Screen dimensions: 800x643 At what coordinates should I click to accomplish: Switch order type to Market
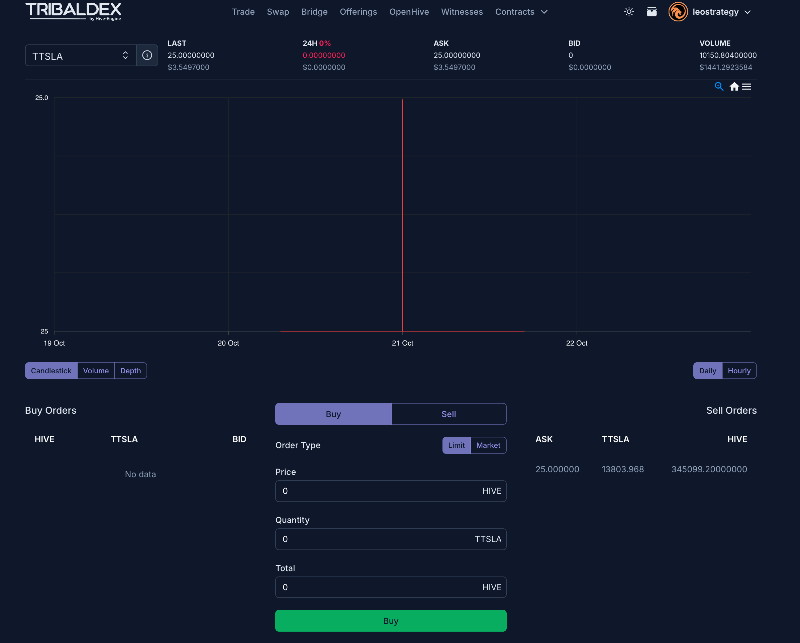pos(488,445)
